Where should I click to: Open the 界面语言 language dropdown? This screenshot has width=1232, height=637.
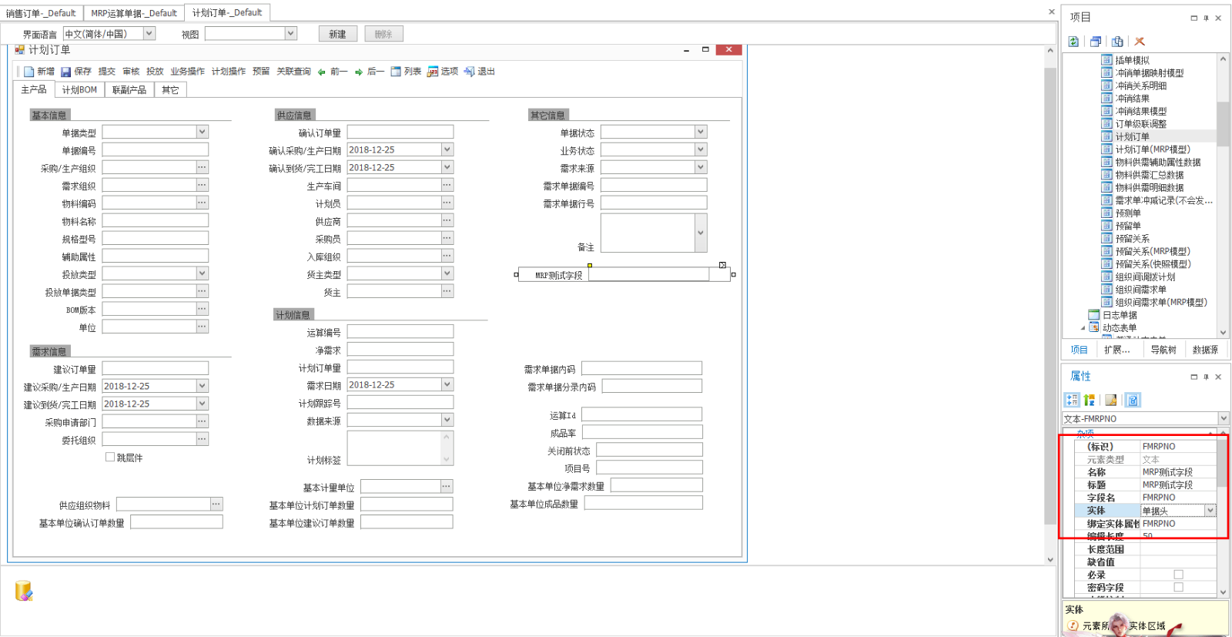pyautogui.click(x=149, y=34)
